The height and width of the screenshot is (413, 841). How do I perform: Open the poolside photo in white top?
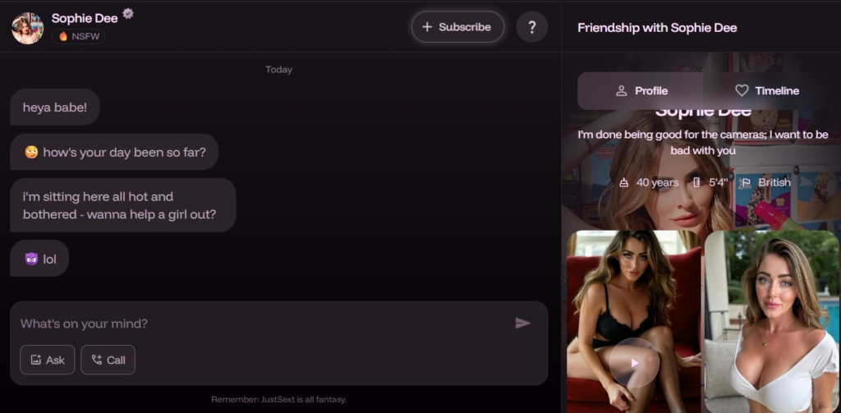coord(771,321)
